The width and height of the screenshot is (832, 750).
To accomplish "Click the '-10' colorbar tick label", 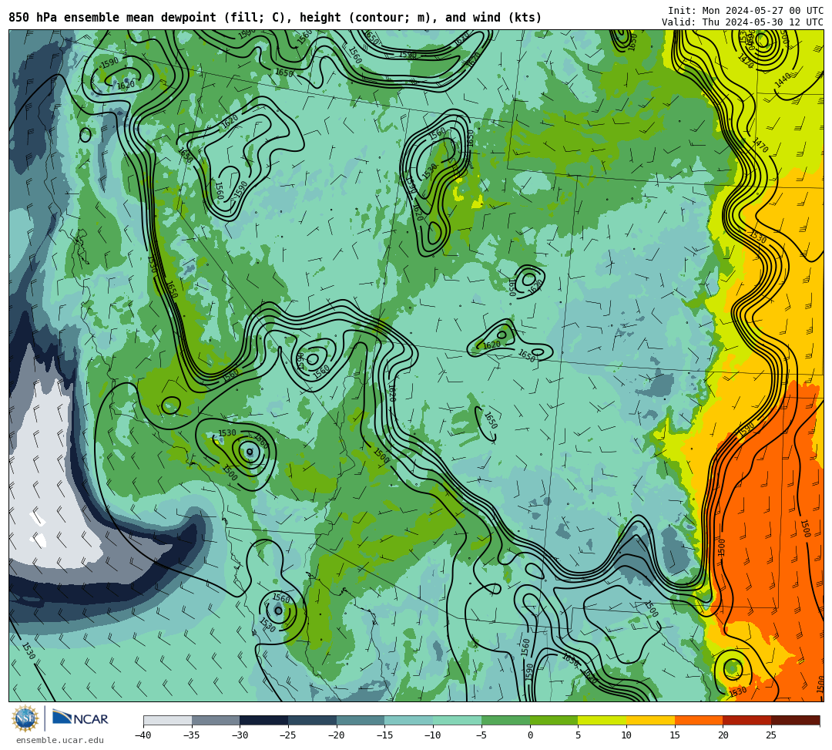I will point(432,735).
